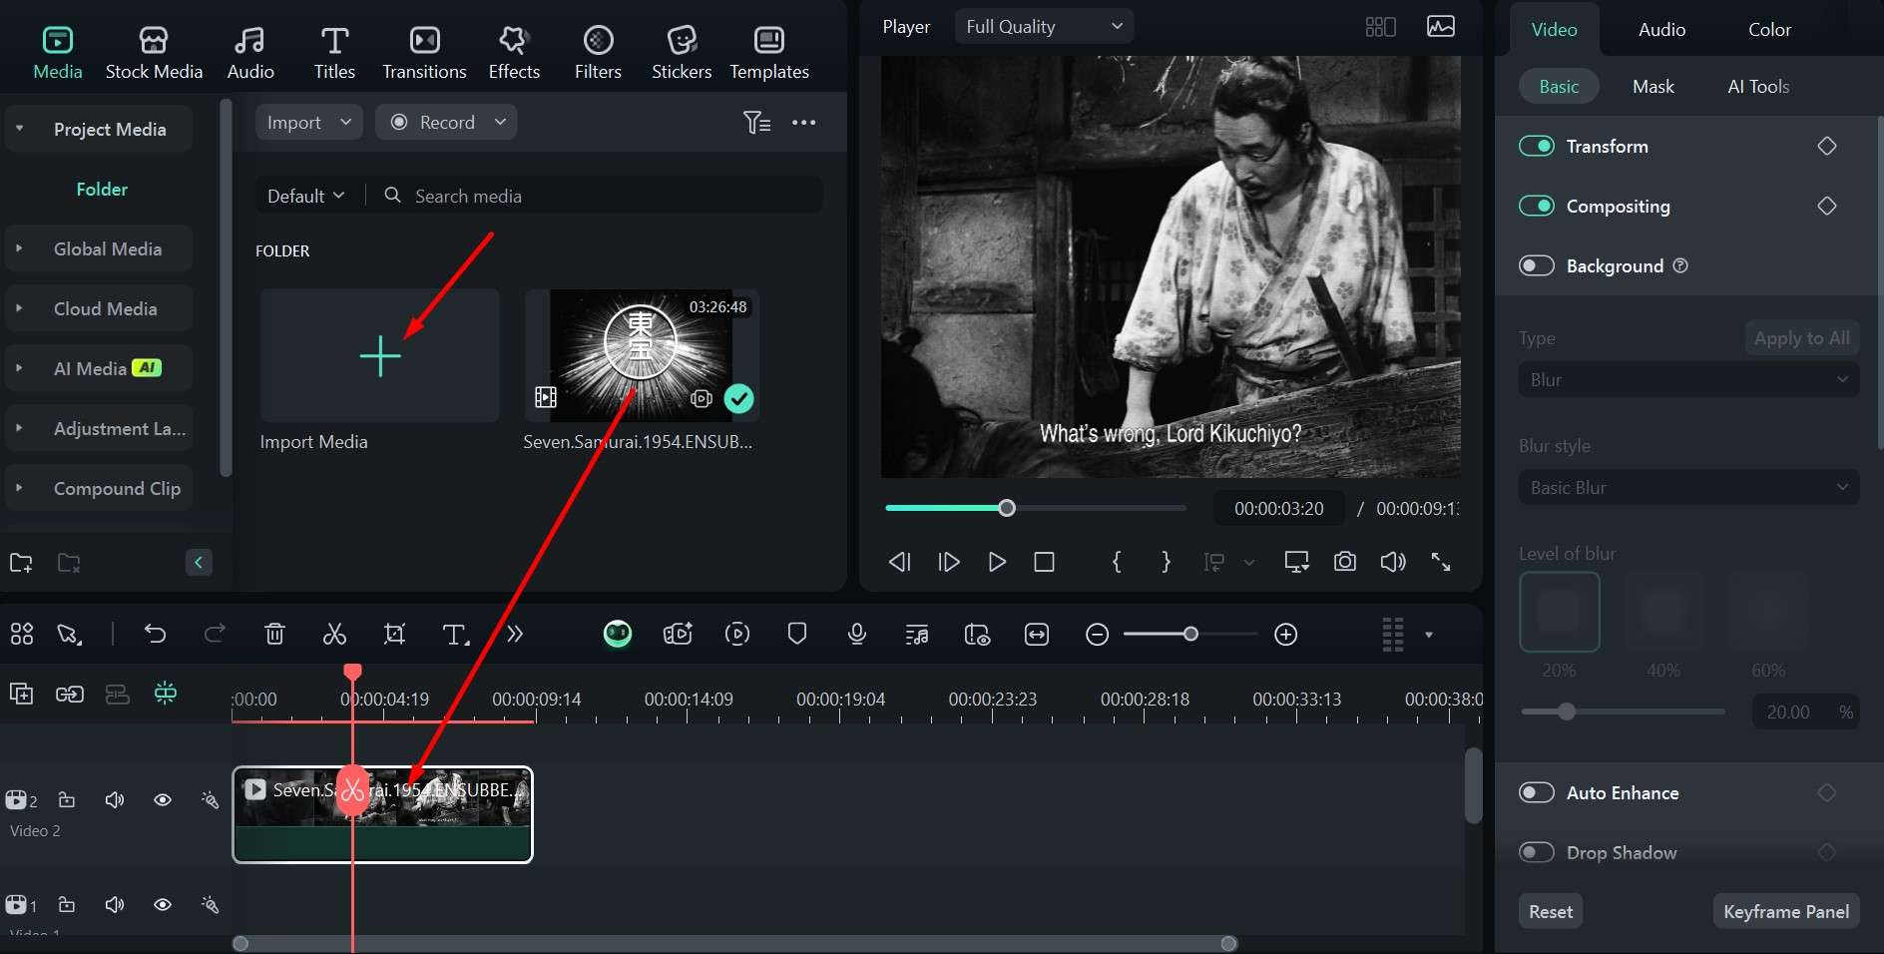Click the Reset button

1551,912
